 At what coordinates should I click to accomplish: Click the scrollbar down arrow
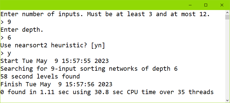click(x=227, y=100)
